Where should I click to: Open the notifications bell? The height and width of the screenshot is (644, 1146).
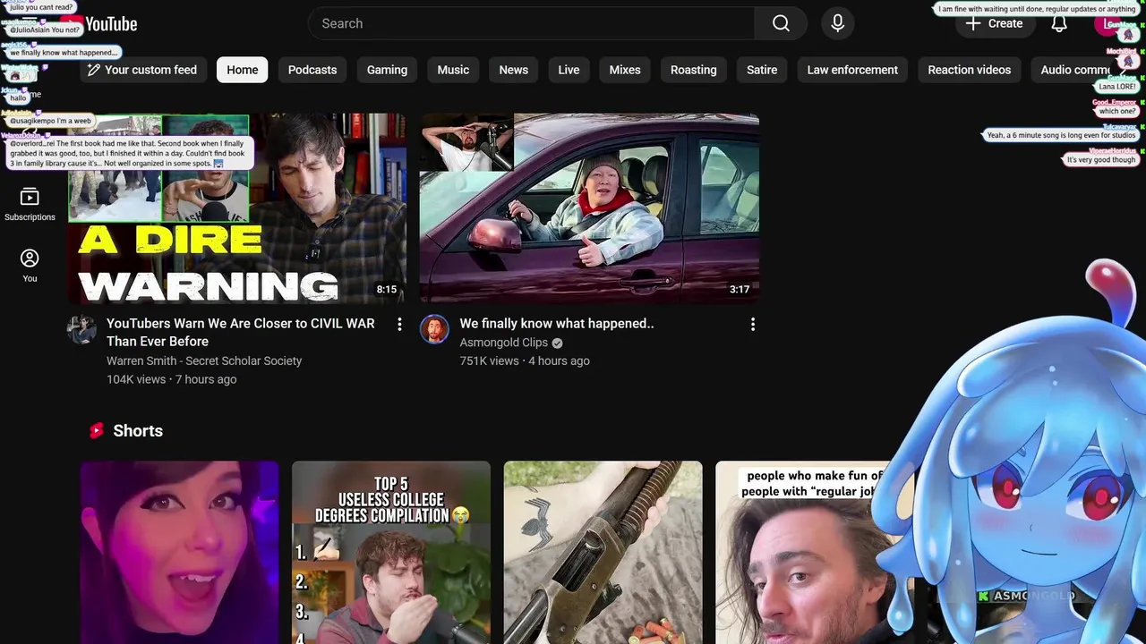pyautogui.click(x=1059, y=23)
